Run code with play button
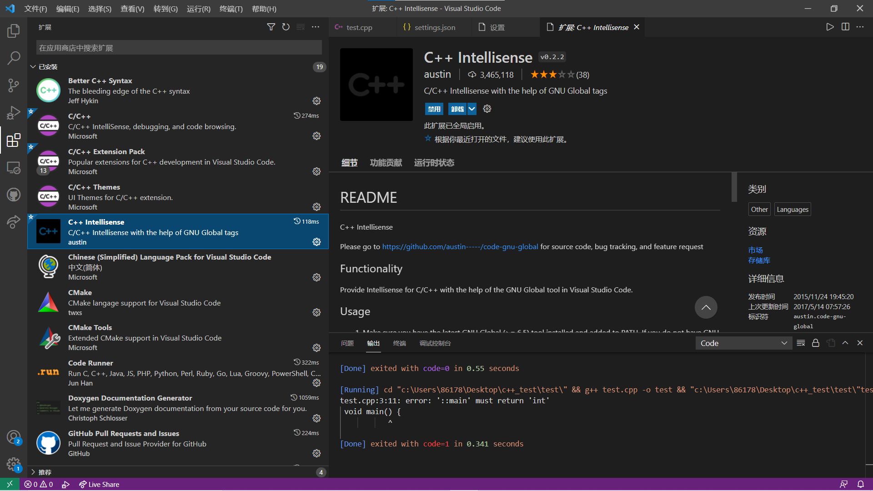Image resolution: width=873 pixels, height=491 pixels. (x=830, y=27)
